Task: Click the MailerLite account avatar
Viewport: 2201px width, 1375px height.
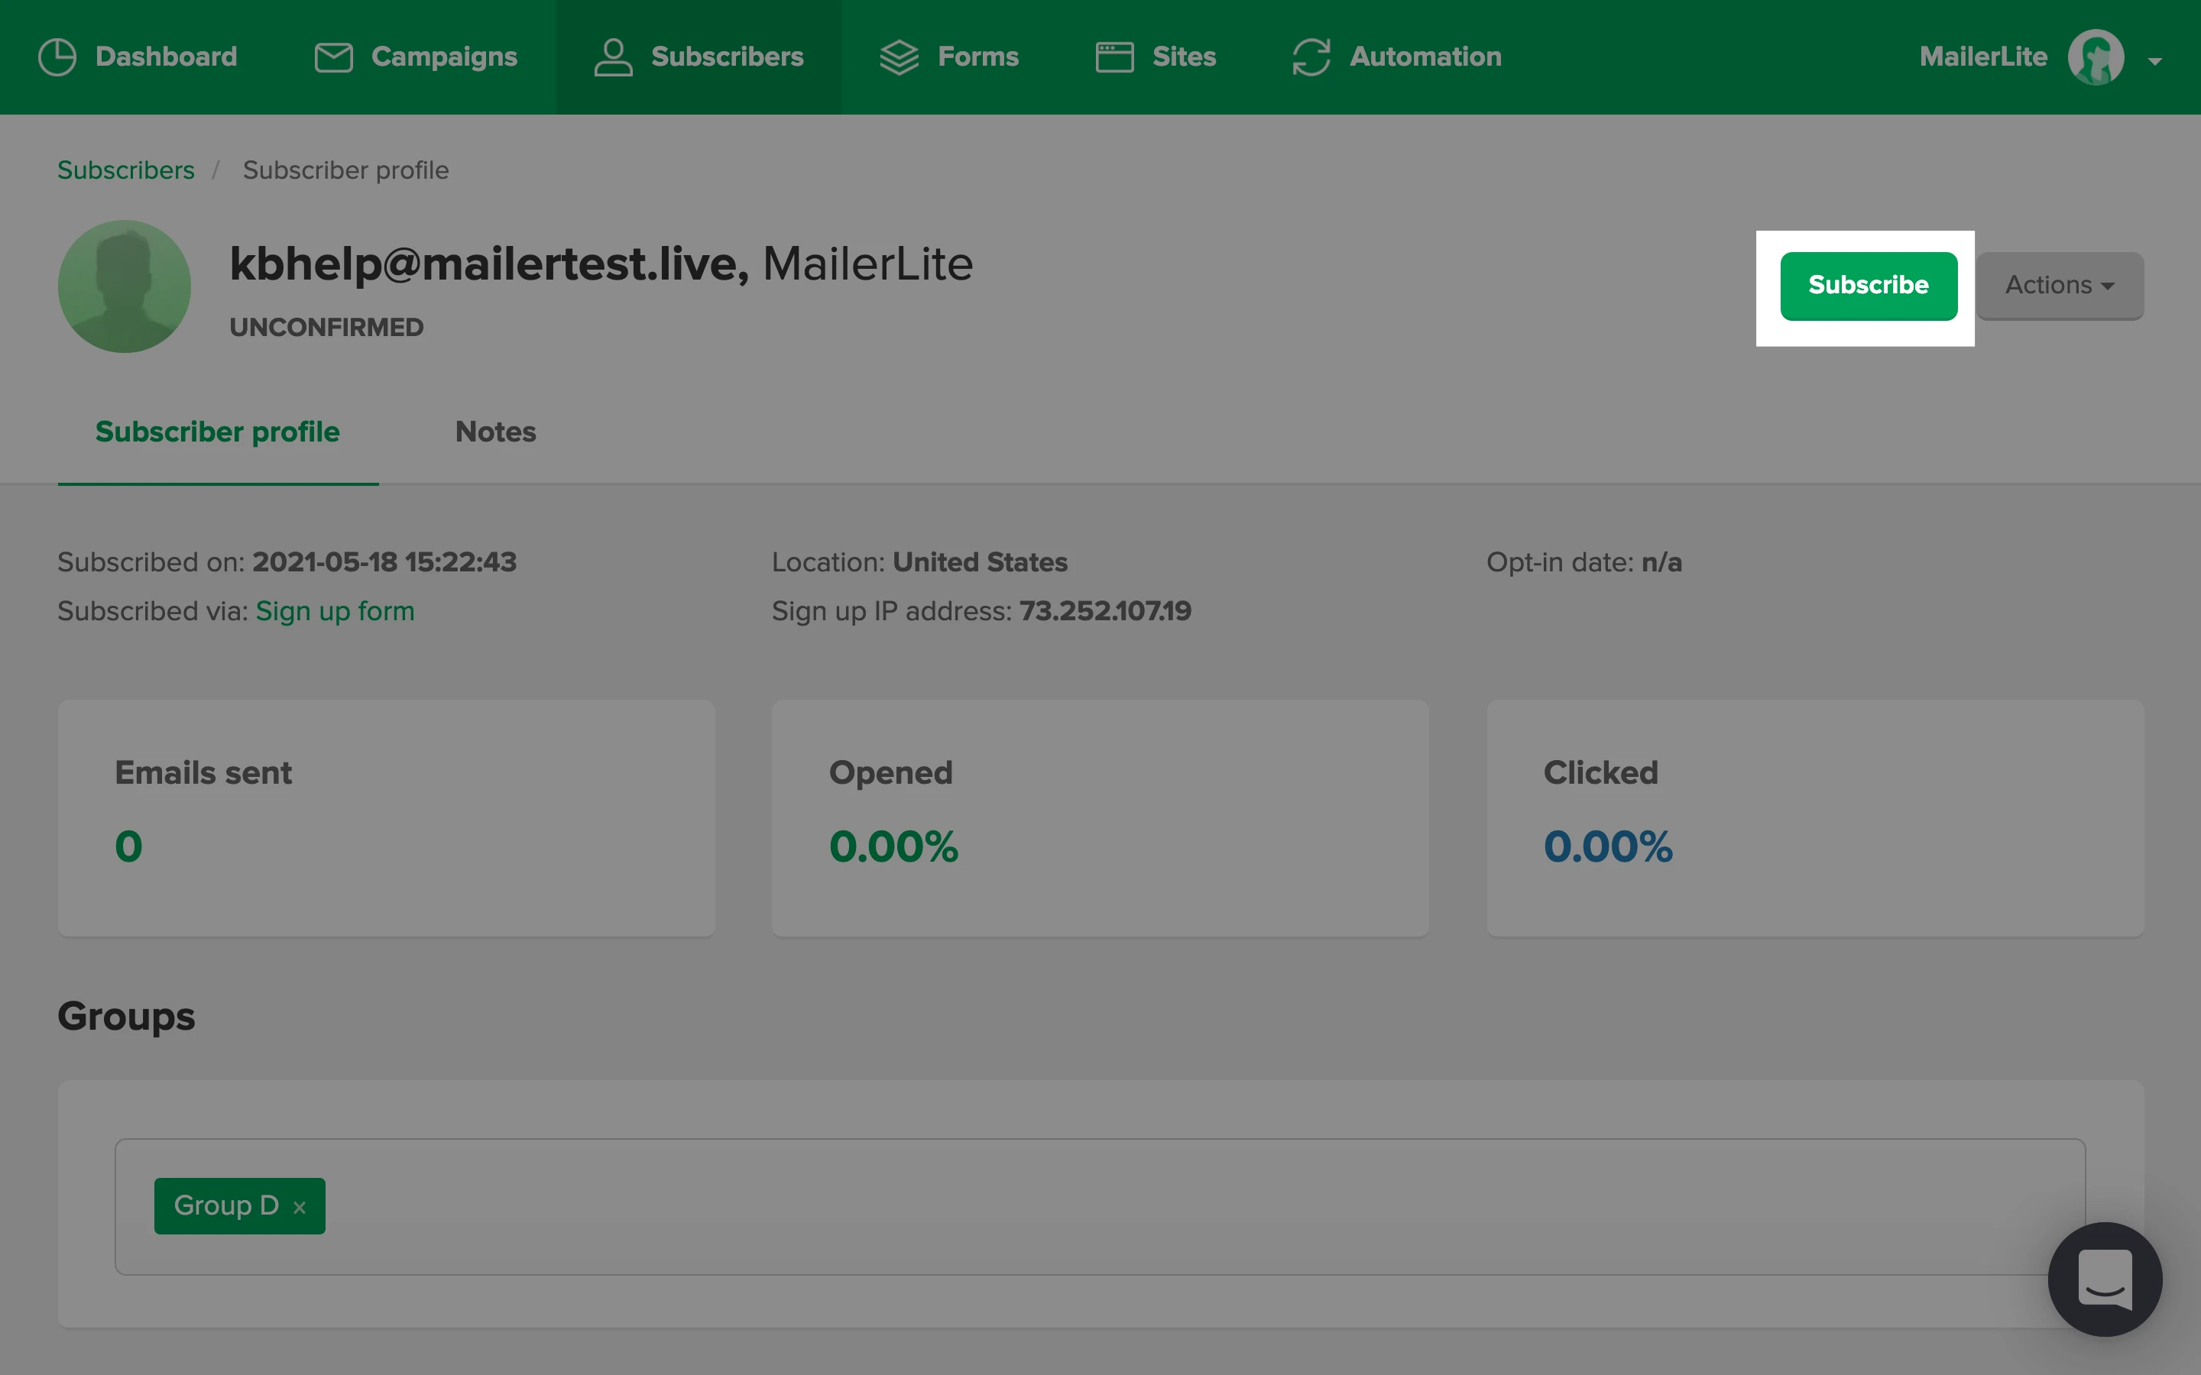Action: pos(2096,57)
